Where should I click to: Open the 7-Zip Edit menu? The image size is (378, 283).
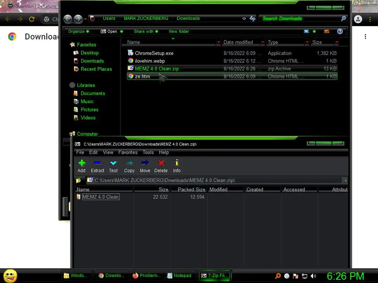pos(93,152)
